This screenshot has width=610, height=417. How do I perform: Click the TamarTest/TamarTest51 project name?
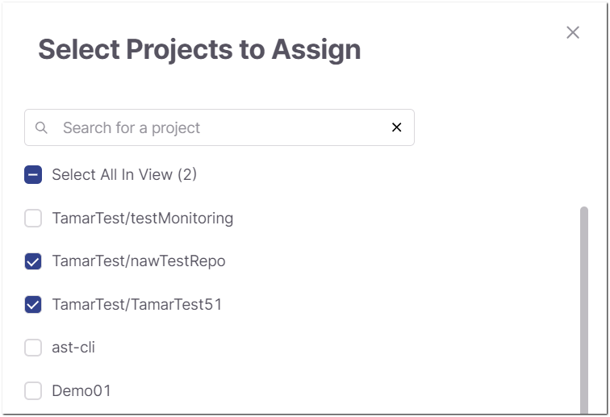[x=137, y=305]
